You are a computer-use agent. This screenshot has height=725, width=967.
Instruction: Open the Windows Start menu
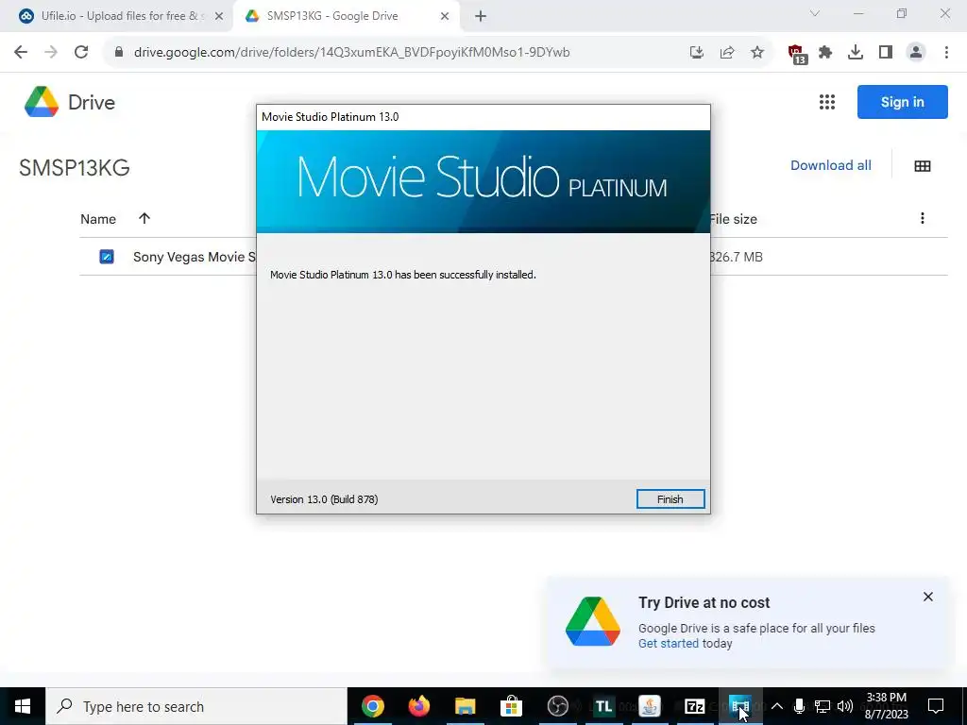23,706
